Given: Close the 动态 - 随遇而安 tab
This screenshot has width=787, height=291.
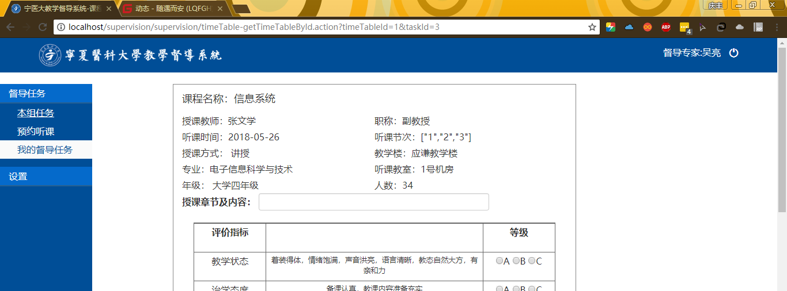Looking at the screenshot, I should point(219,9).
